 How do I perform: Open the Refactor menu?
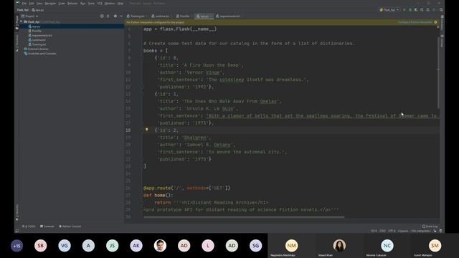[x=72, y=3]
